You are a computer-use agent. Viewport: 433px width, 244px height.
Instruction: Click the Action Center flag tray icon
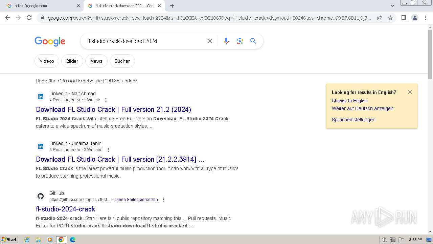coord(401,240)
